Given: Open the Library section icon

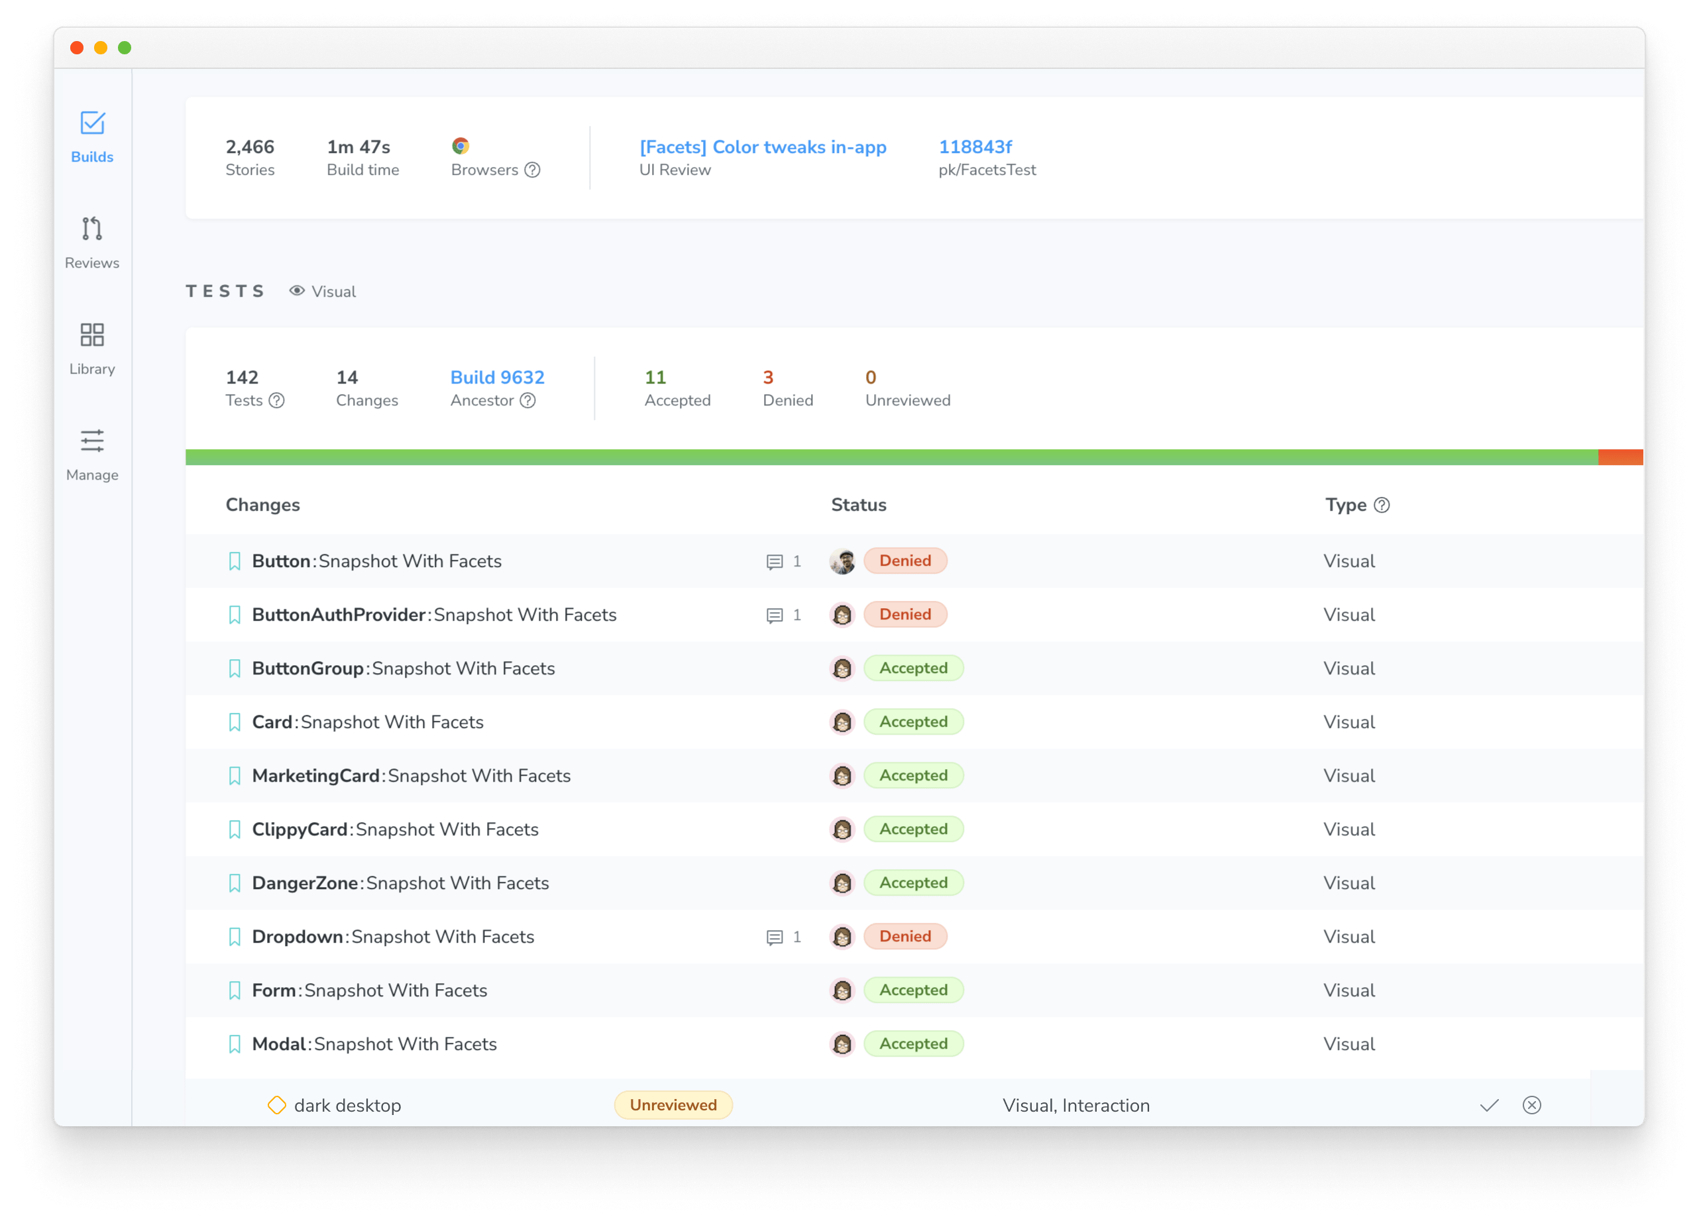Looking at the screenshot, I should [91, 335].
